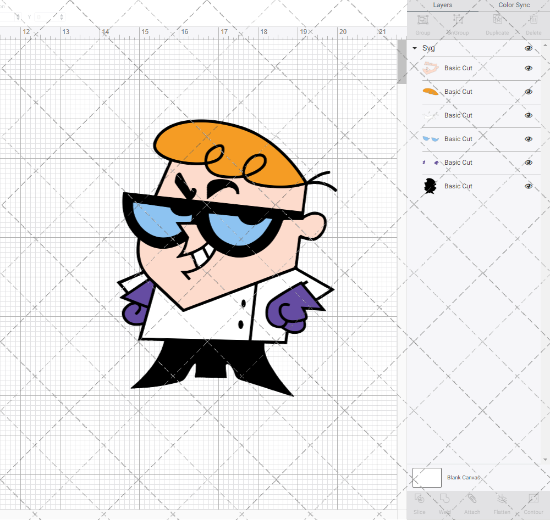Hide the orange hair Basic Cut layer
The height and width of the screenshot is (520, 550).
coord(528,92)
